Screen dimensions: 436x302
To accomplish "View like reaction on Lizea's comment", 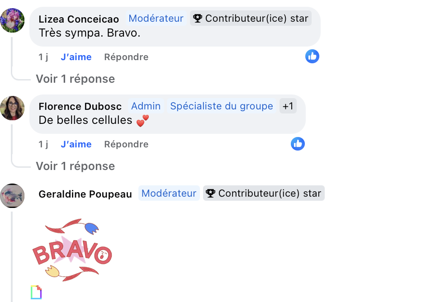I will tap(312, 57).
